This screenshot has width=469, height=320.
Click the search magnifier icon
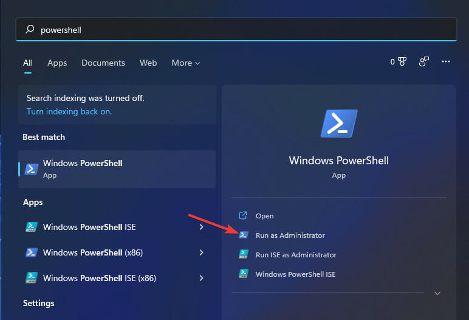[x=30, y=29]
